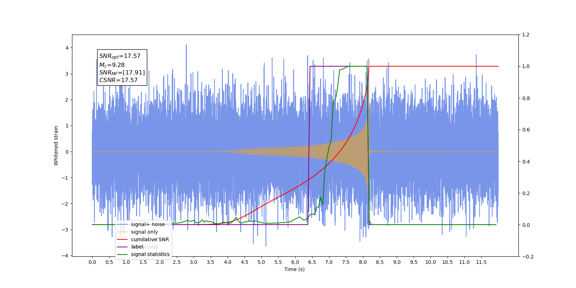Click the x-axis tick label 6.5
Viewport: 576px width, 288px height.
[x=312, y=262]
